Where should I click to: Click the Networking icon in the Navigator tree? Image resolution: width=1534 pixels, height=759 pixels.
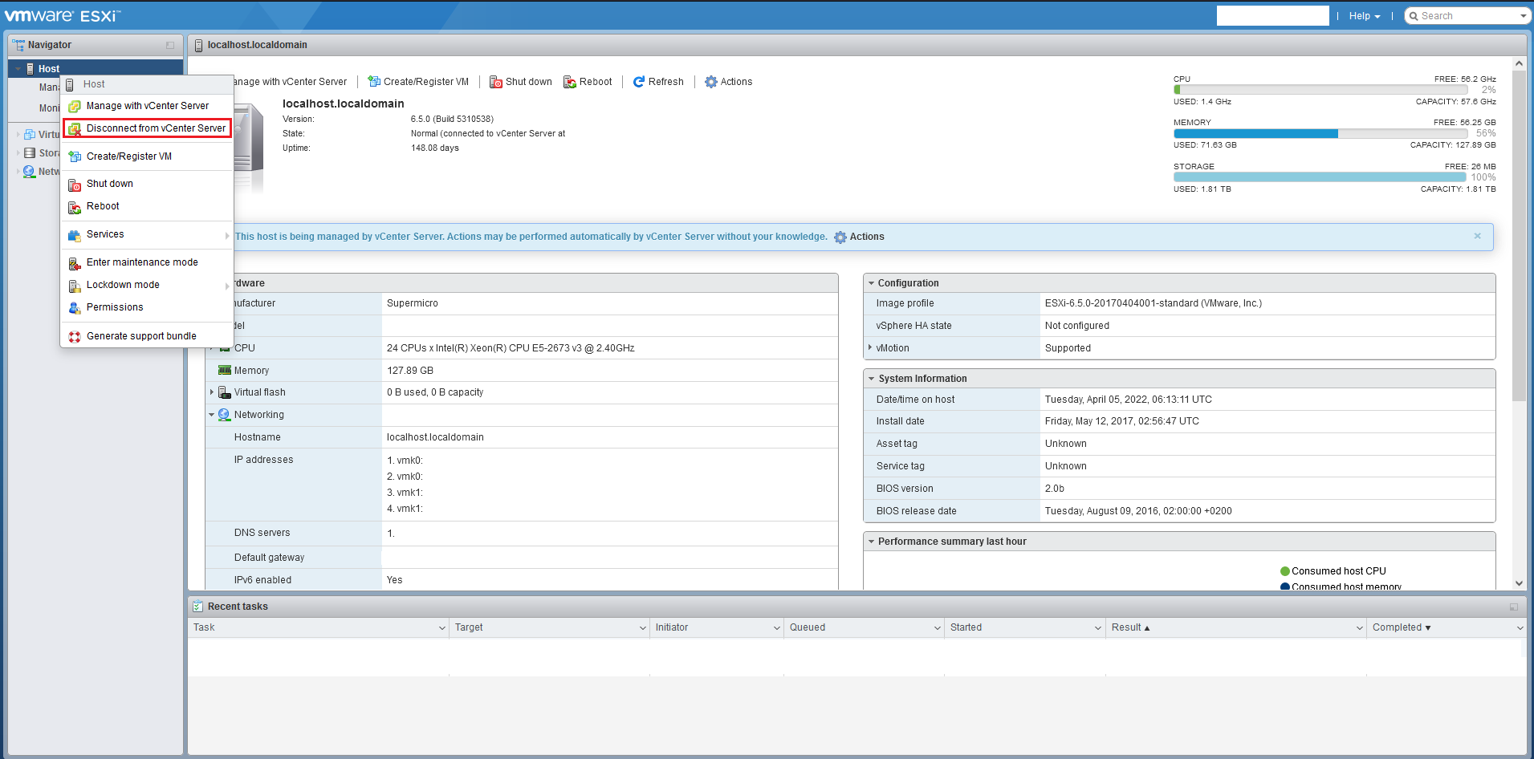(30, 172)
